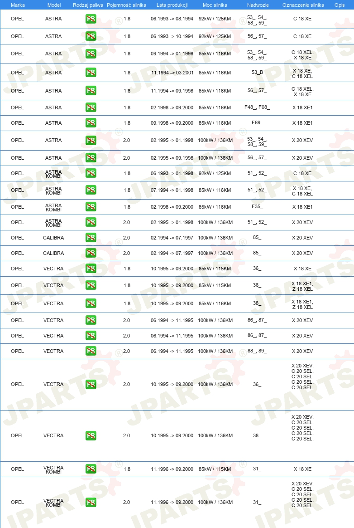Image resolution: width=354 pixels, height=528 pixels.
Task: Click the fuel icon in ASTRA 06.1993 -> 10.1994 row
Action: coord(91,36)
